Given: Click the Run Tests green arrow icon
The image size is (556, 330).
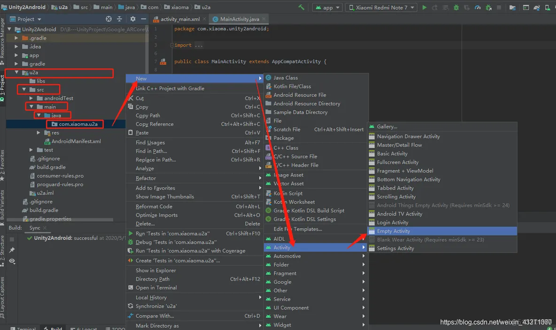Looking at the screenshot, I should 131,233.
